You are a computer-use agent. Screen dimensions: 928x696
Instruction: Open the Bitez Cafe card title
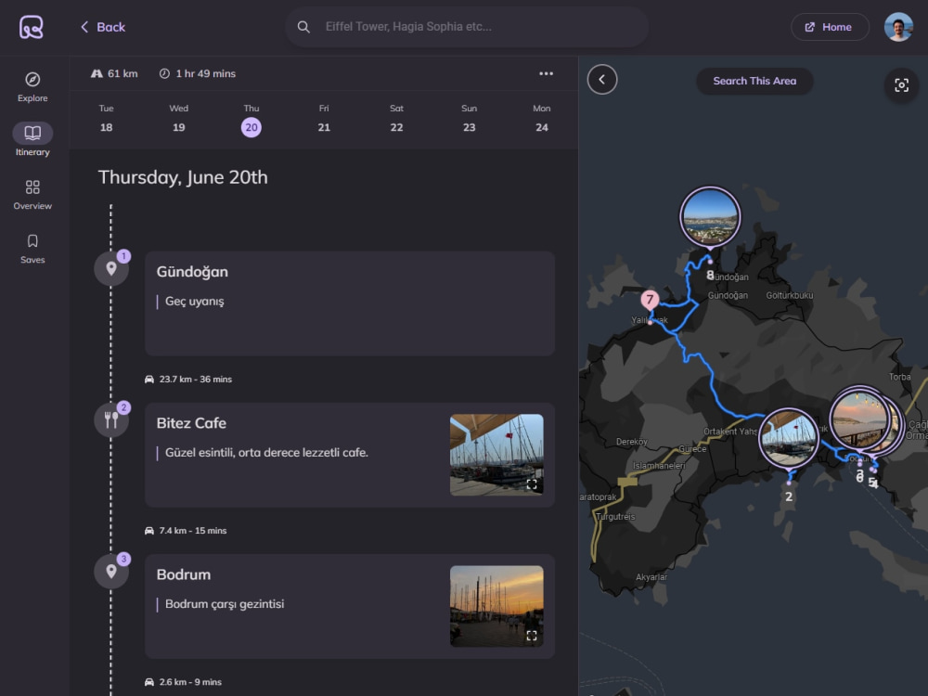tap(191, 423)
